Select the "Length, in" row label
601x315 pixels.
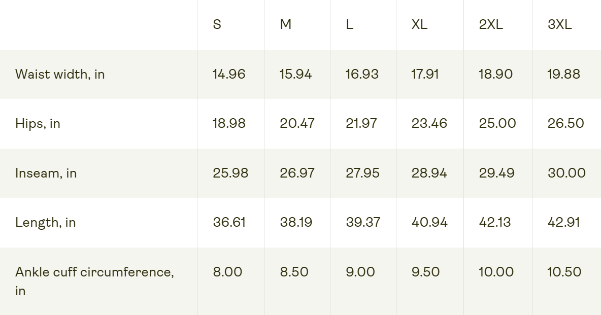point(45,222)
